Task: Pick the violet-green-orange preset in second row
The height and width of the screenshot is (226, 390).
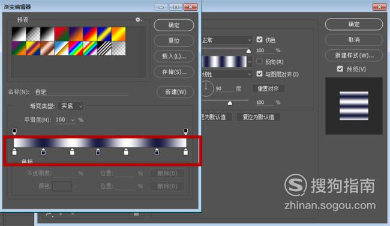Action: pos(19,48)
